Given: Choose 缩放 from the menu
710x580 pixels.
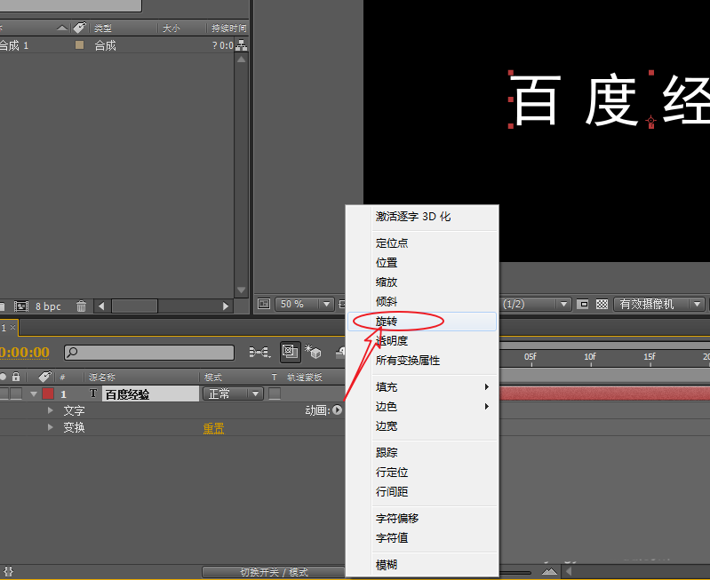Looking at the screenshot, I should tap(422, 282).
